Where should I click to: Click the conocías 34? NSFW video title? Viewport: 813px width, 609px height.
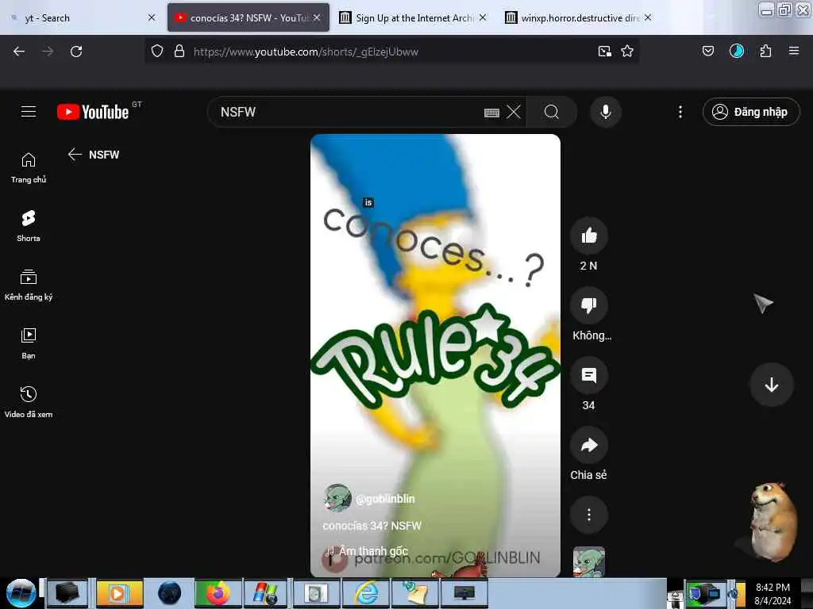(372, 526)
